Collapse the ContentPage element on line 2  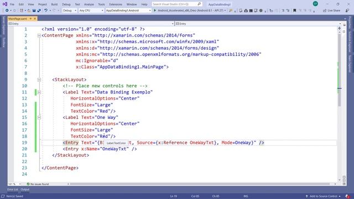pos(39,35)
